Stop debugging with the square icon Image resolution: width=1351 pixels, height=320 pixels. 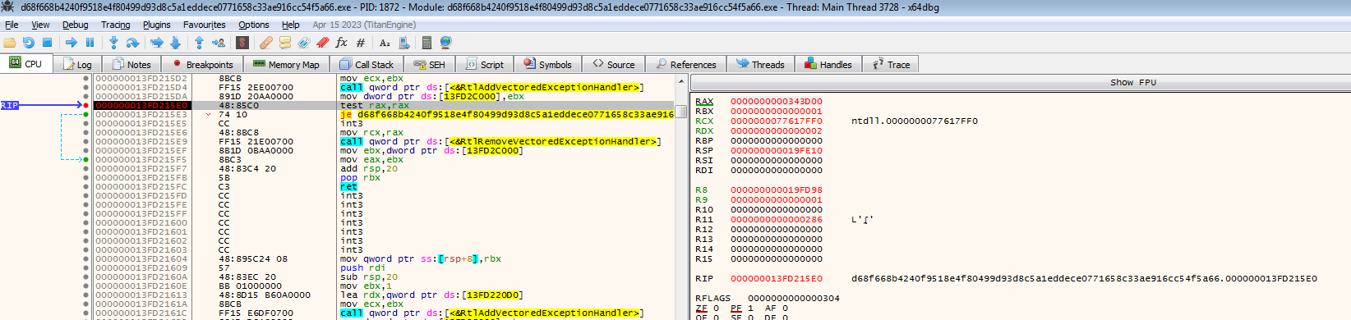47,43
